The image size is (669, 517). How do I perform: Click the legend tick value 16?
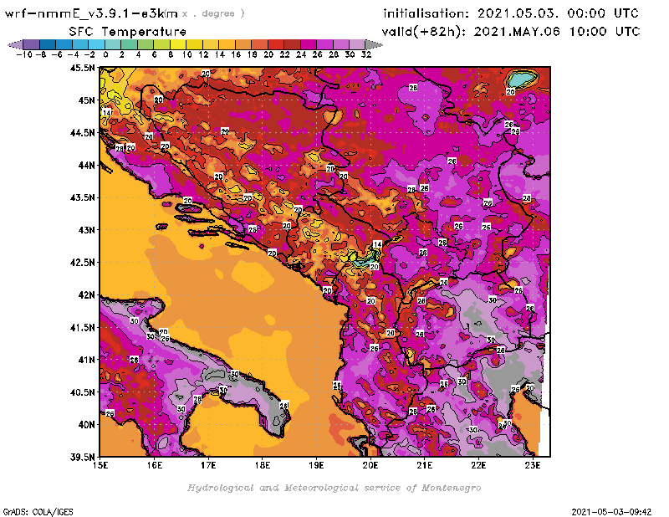click(x=236, y=54)
